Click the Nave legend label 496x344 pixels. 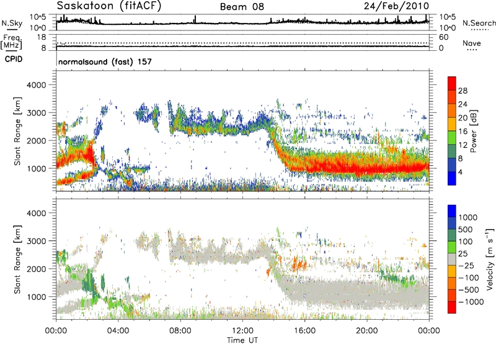coord(472,43)
